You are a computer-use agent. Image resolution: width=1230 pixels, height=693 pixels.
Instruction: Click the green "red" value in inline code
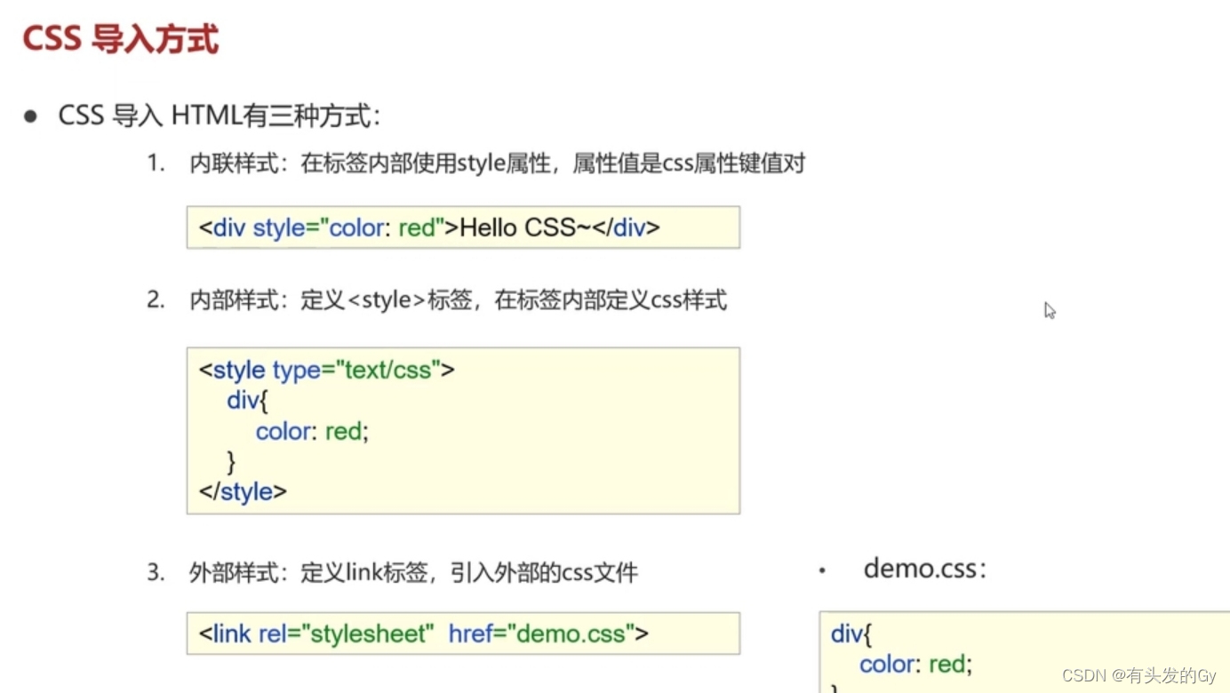coord(416,227)
